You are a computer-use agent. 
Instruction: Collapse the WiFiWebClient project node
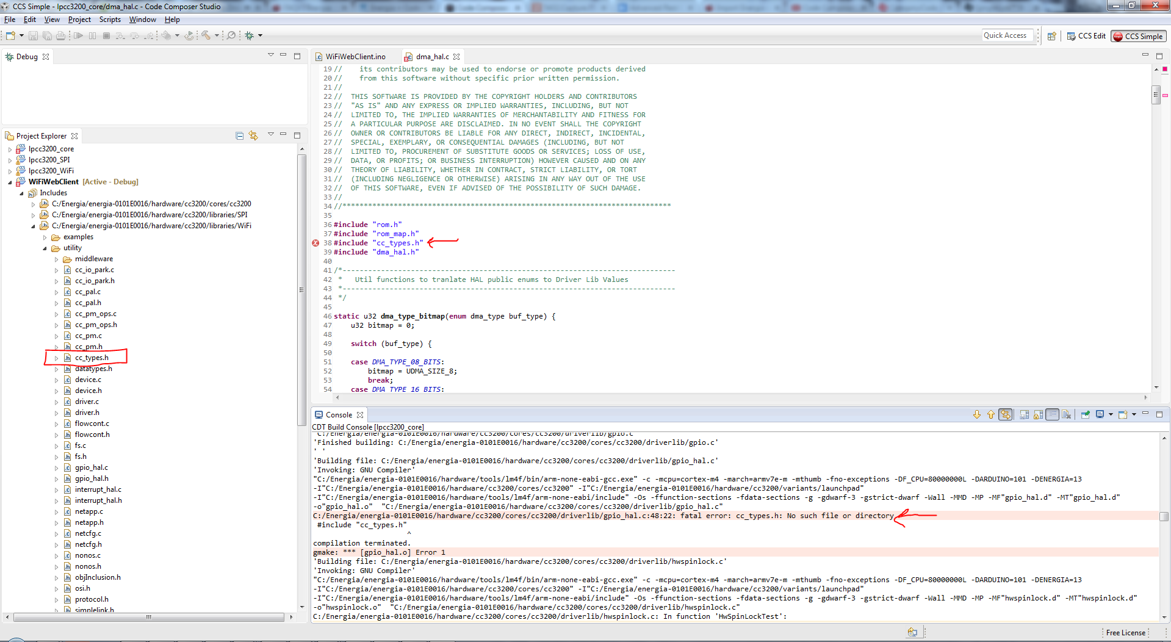click(10, 182)
